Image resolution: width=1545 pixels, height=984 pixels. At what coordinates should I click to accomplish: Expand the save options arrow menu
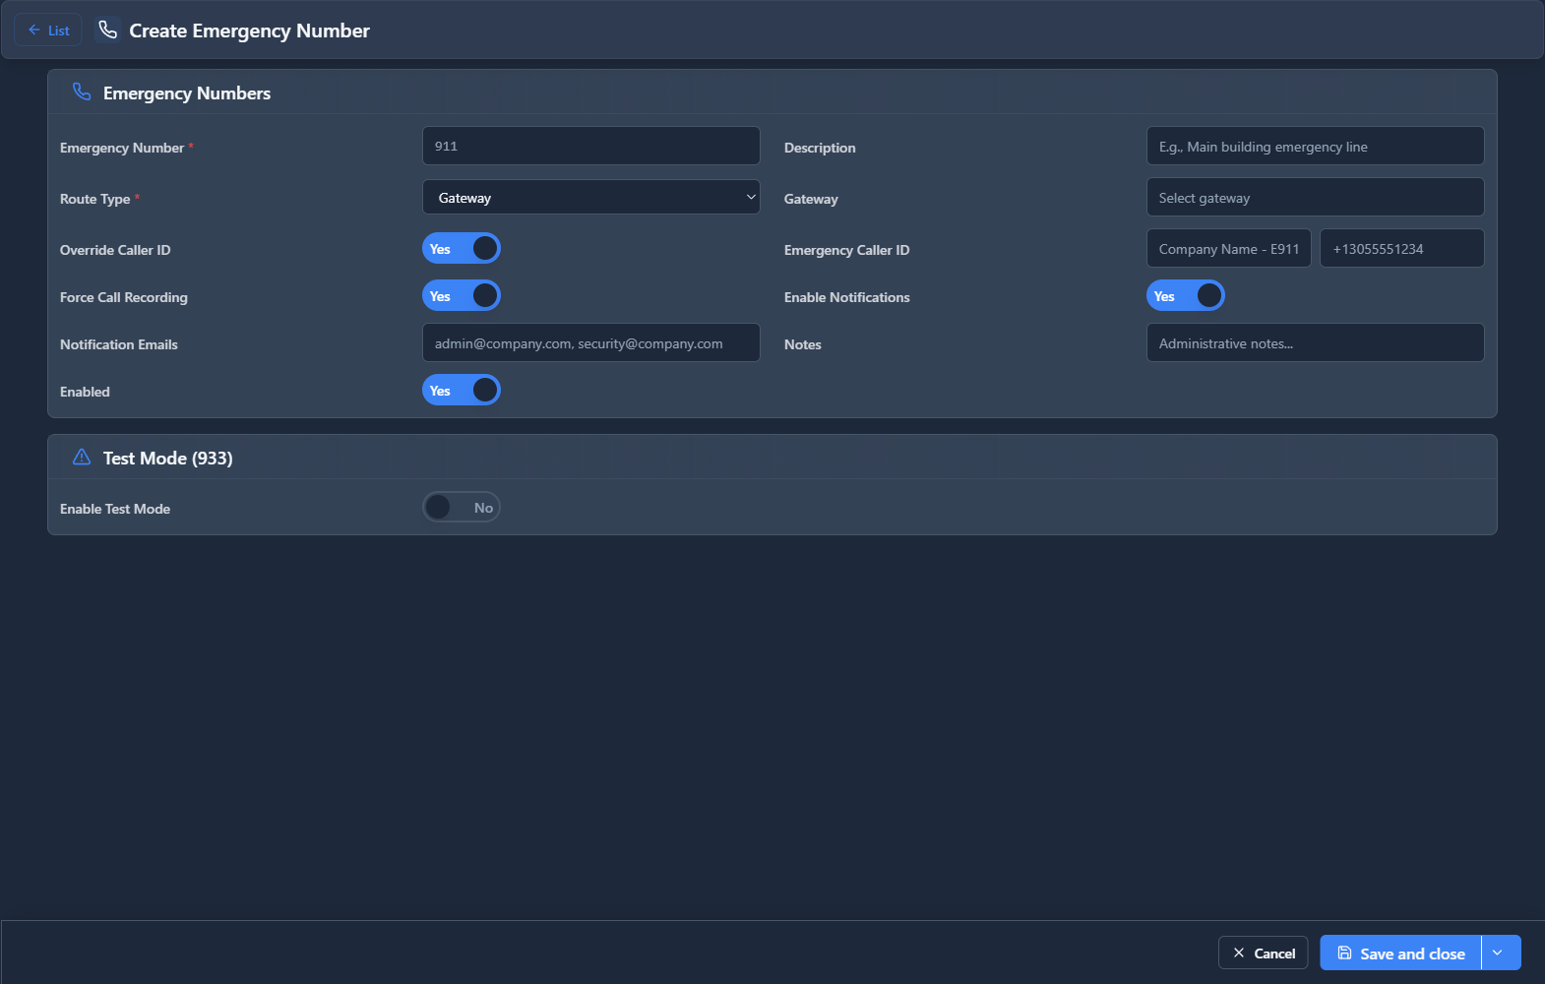click(1498, 953)
